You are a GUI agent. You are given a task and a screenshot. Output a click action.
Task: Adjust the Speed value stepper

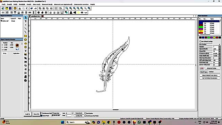point(220,49)
